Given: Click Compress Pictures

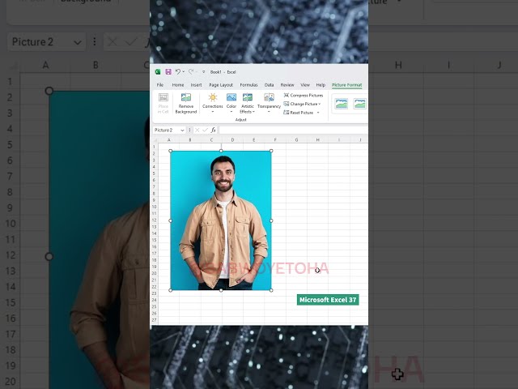Looking at the screenshot, I should (304, 96).
